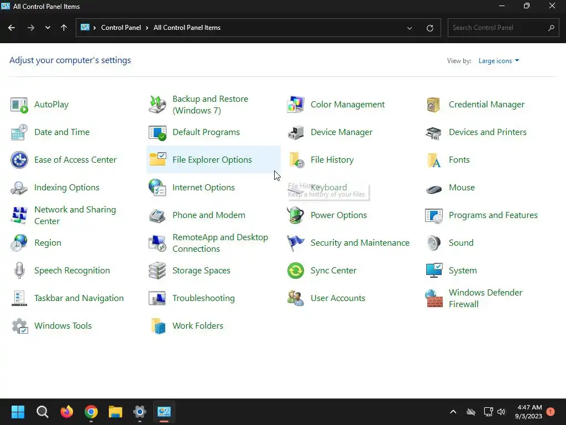Open the Color Management icon
This screenshot has height=425, width=566.
pos(296,105)
